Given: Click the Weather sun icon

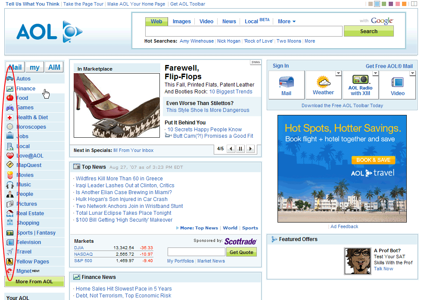Looking at the screenshot, I should [x=323, y=82].
